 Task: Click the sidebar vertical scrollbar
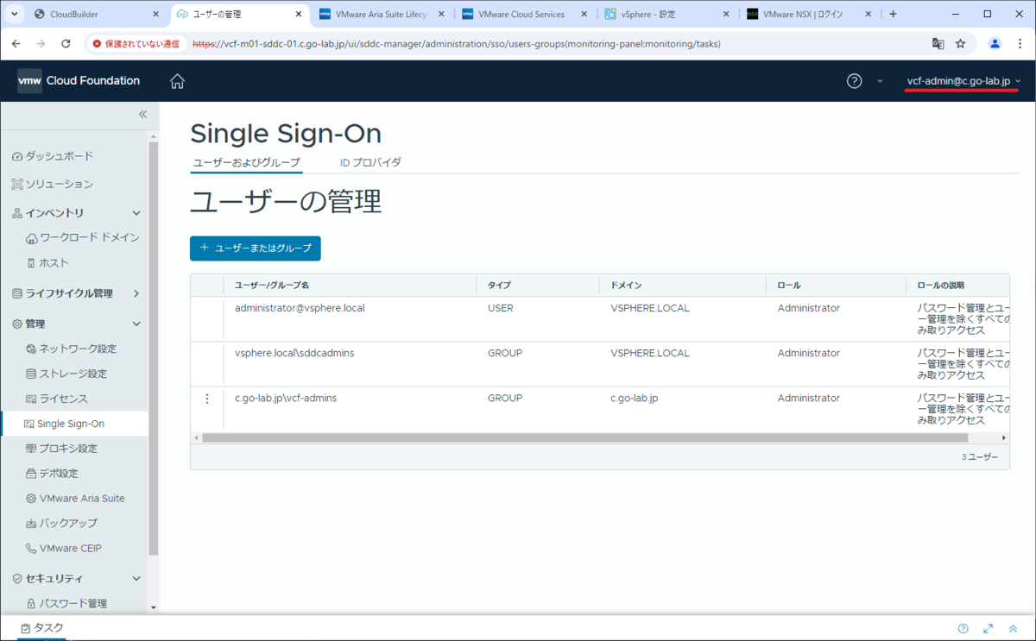tap(153, 349)
